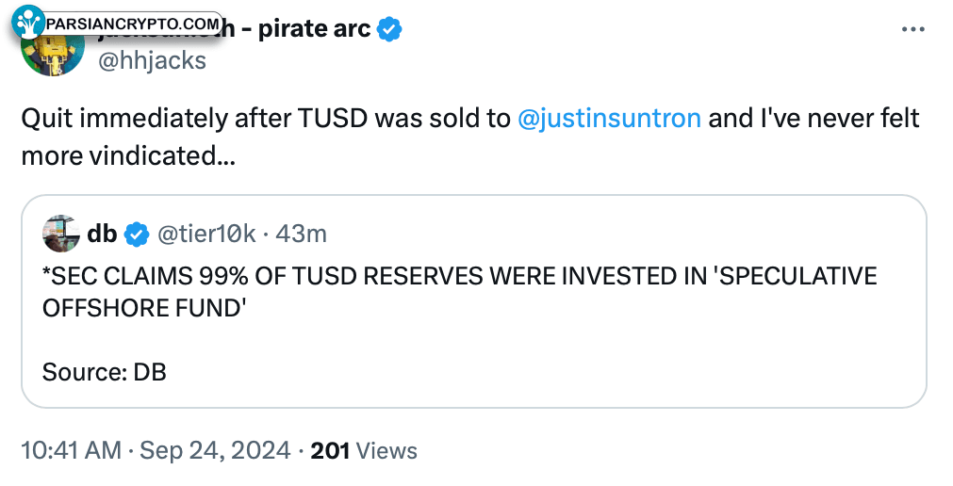Viewport: 953px width, 486px height.
Task: View the 201 Views count
Action: (364, 451)
